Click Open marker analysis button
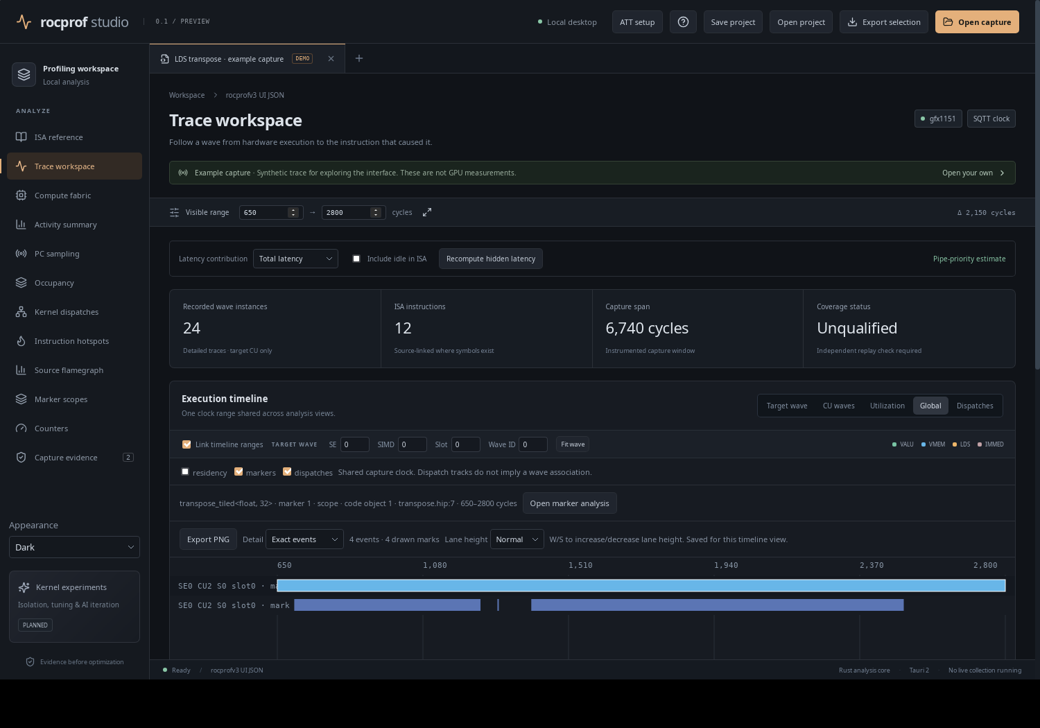This screenshot has height=728, width=1040. click(x=570, y=503)
